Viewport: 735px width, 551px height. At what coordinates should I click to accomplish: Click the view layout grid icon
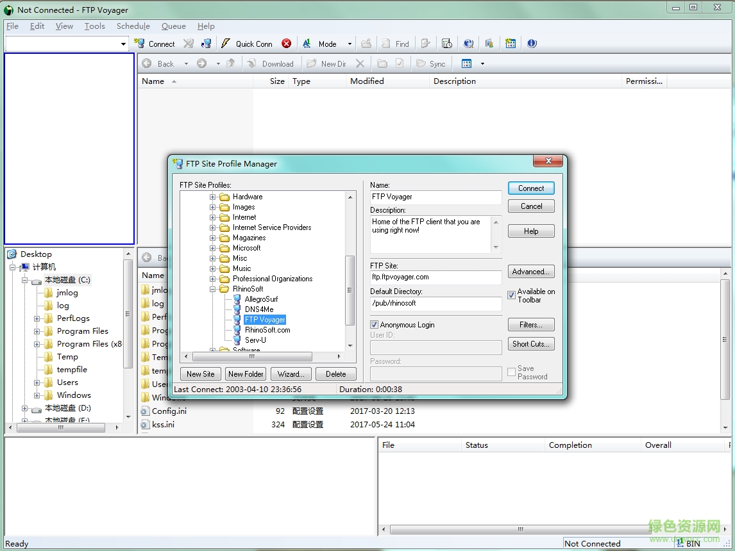point(466,63)
